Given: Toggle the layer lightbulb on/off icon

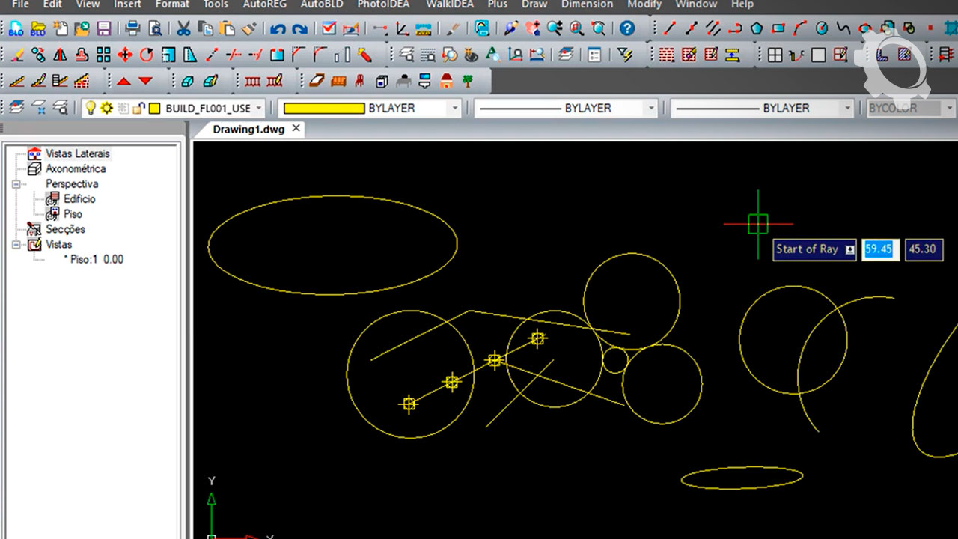Looking at the screenshot, I should click(91, 108).
